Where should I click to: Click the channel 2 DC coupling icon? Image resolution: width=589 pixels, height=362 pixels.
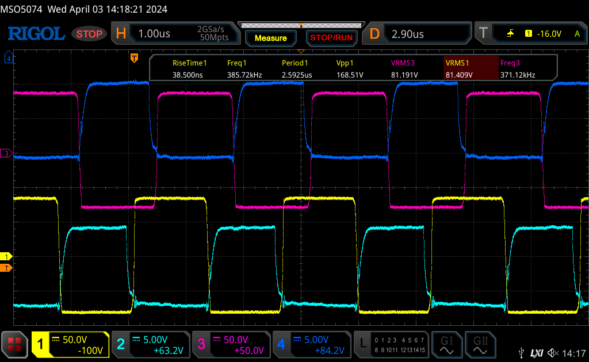(x=136, y=340)
